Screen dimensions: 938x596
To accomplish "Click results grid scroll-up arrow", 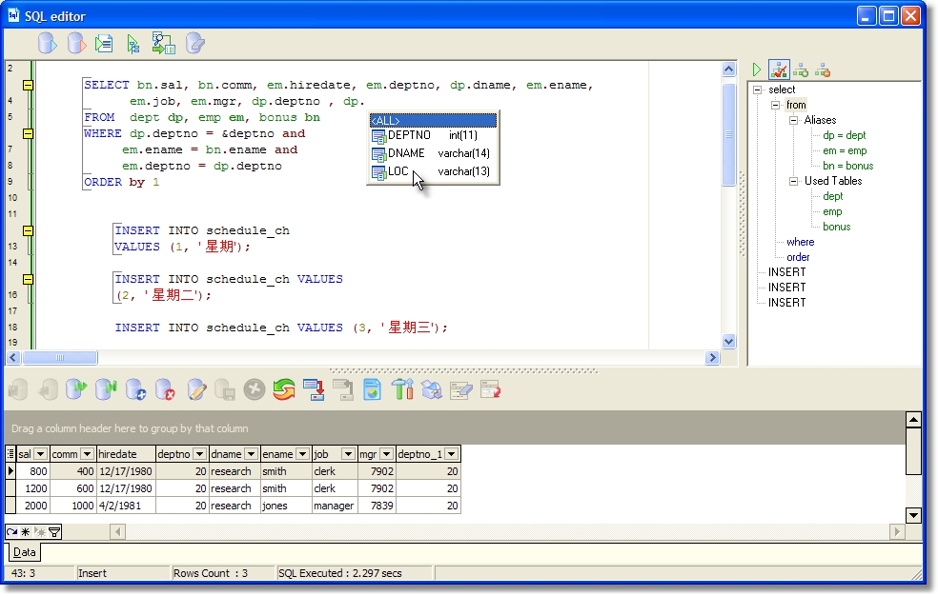I will tap(913, 419).
